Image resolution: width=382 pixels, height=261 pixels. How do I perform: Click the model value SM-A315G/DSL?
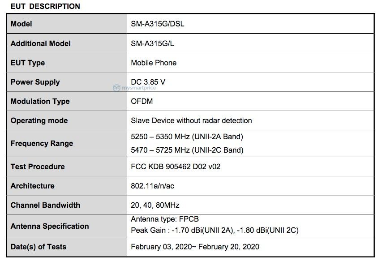click(x=157, y=24)
